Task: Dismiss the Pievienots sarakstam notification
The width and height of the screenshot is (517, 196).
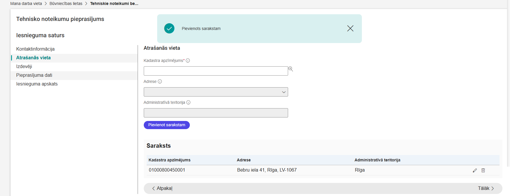Action: point(350,28)
